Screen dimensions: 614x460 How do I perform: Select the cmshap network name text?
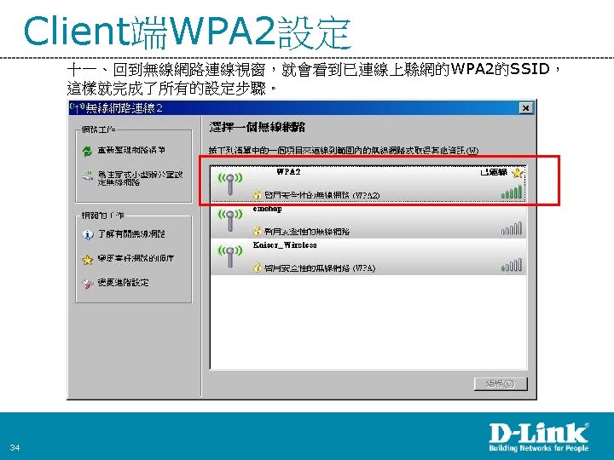coord(267,209)
